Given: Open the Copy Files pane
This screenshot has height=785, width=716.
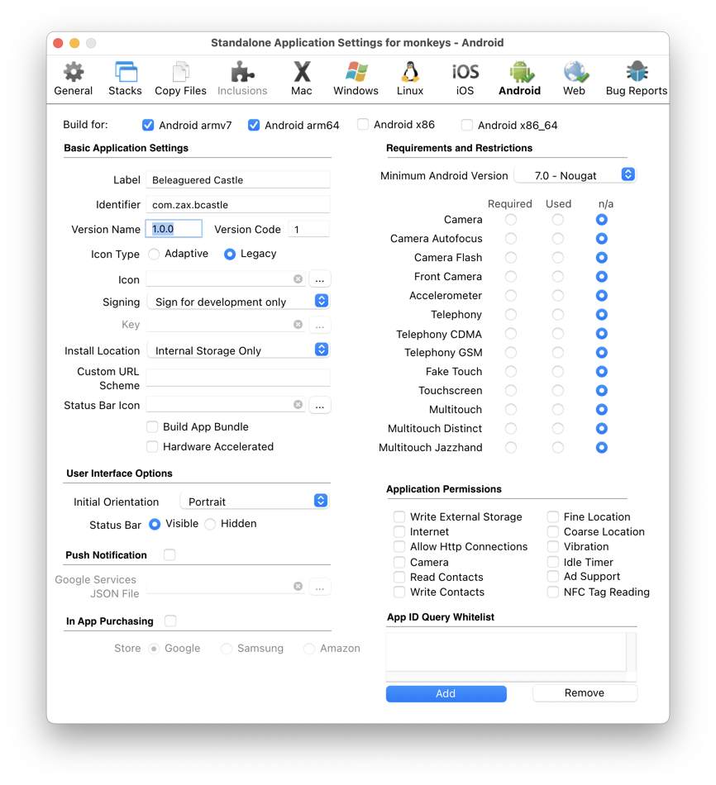Looking at the screenshot, I should (180, 78).
